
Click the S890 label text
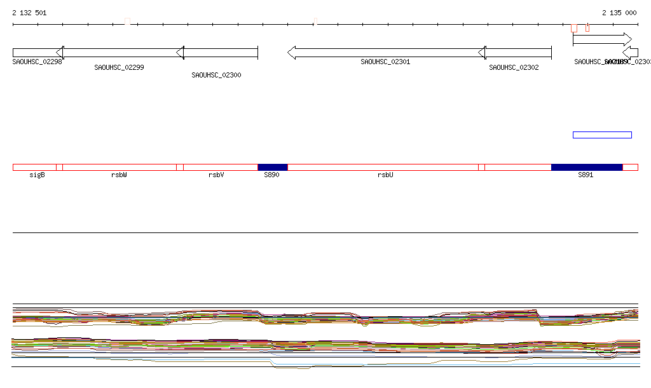272,175
